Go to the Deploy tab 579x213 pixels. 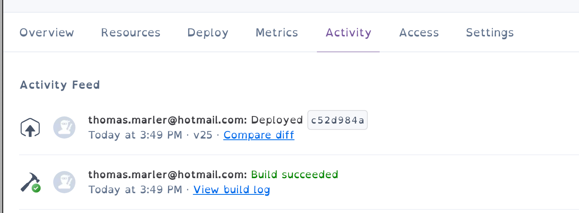[x=208, y=33]
